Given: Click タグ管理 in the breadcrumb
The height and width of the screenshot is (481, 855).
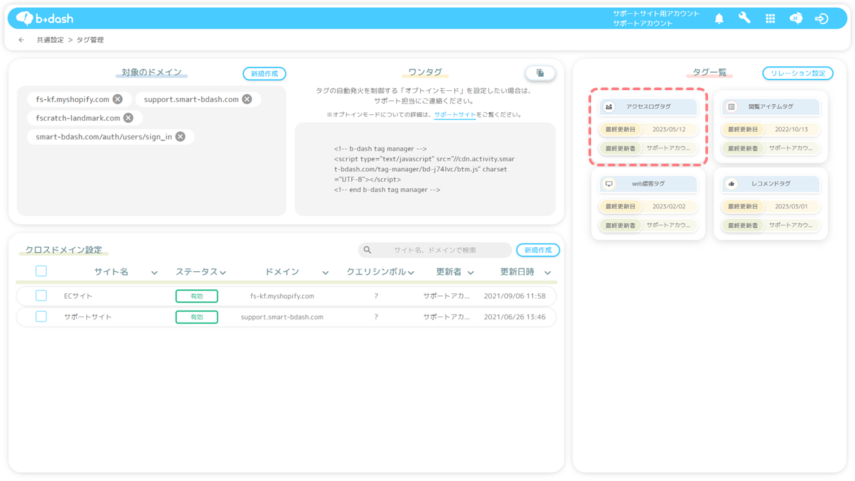Looking at the screenshot, I should pos(90,40).
